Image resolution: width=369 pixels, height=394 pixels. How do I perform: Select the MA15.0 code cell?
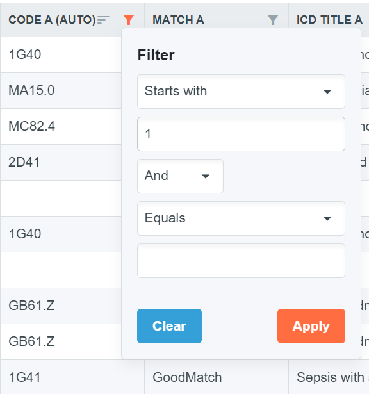point(31,90)
